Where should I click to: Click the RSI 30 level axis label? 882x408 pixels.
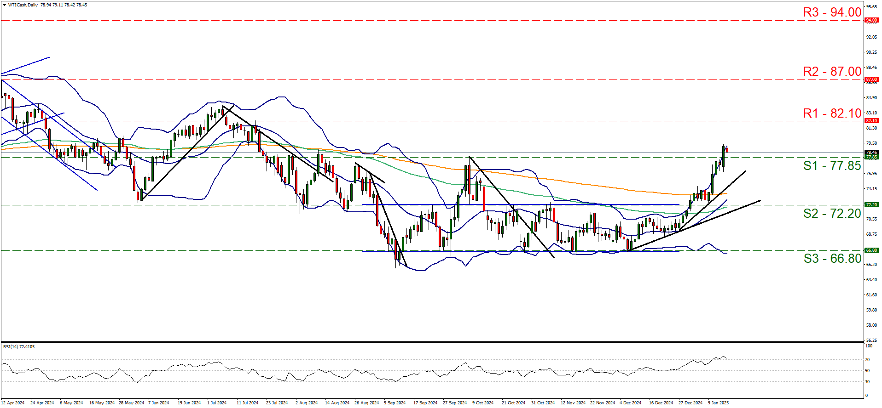pyautogui.click(x=868, y=382)
